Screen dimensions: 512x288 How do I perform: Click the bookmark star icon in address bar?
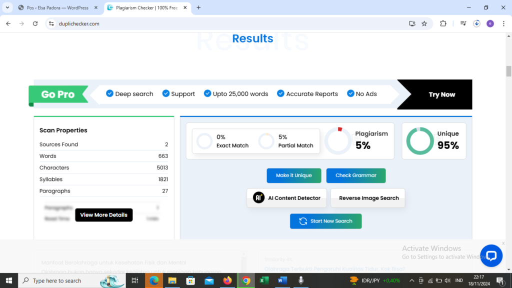[424, 23]
